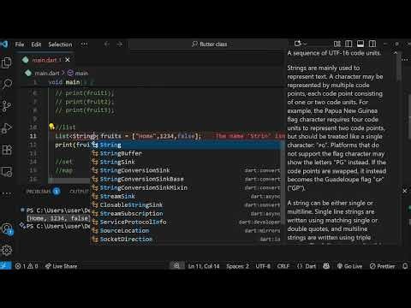Image resolution: width=411 pixels, height=308 pixels.
Task: Open the Manage gear menu
Action: coord(7,251)
